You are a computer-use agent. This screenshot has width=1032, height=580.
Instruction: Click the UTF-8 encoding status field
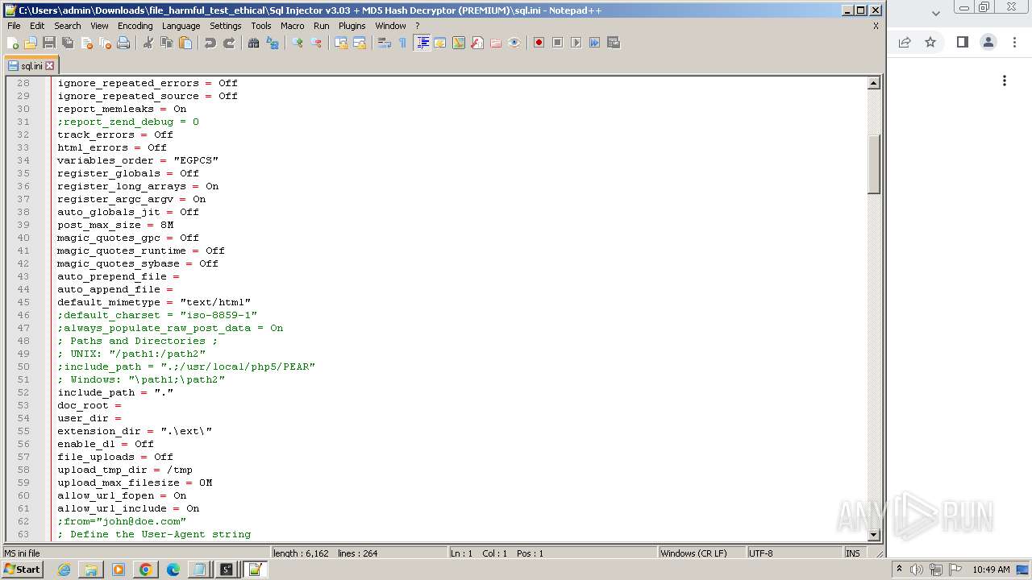(793, 553)
